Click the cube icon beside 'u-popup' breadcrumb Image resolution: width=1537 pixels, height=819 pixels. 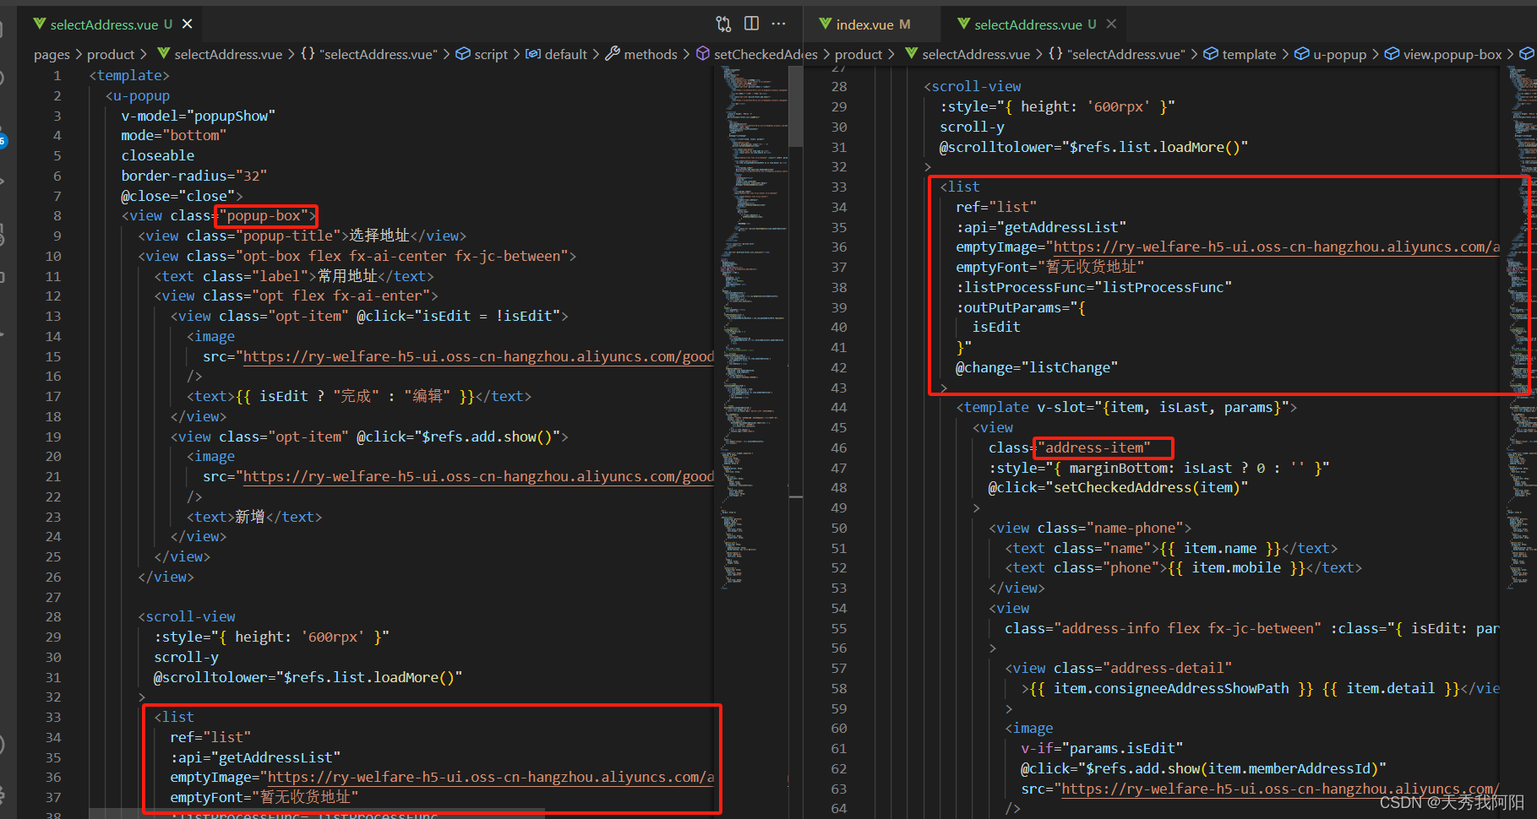click(x=1302, y=54)
